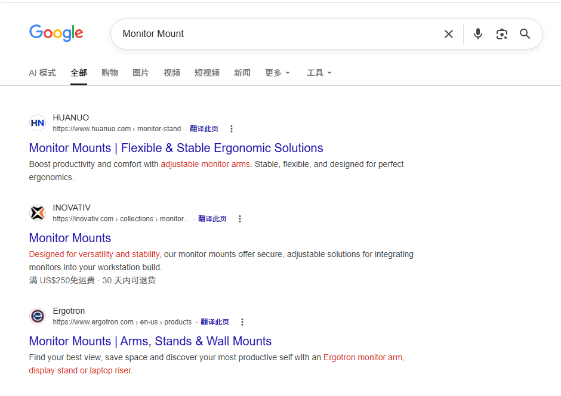This screenshot has width=561, height=396.
Task: Click the magnifying glass search button
Action: coord(525,34)
